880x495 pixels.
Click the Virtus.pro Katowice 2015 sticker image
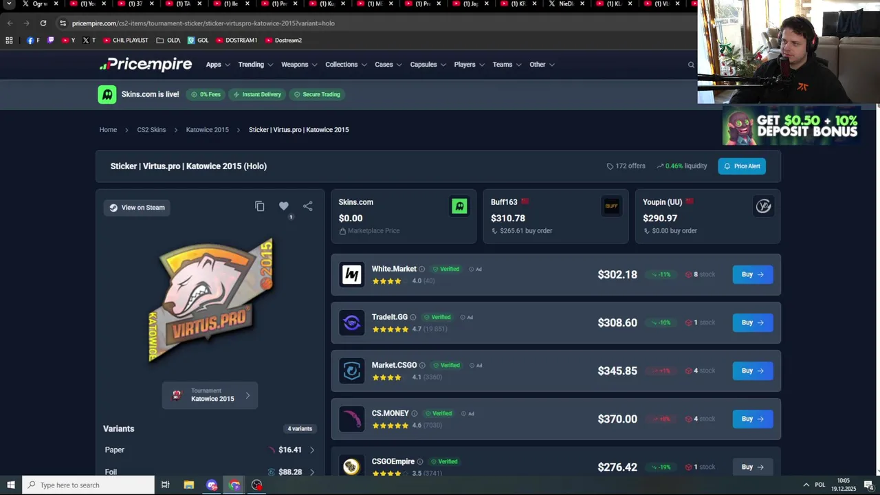(x=211, y=300)
